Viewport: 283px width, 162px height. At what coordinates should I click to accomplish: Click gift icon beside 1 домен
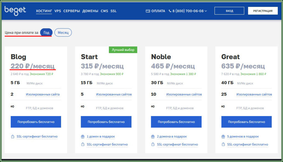(x=83, y=137)
